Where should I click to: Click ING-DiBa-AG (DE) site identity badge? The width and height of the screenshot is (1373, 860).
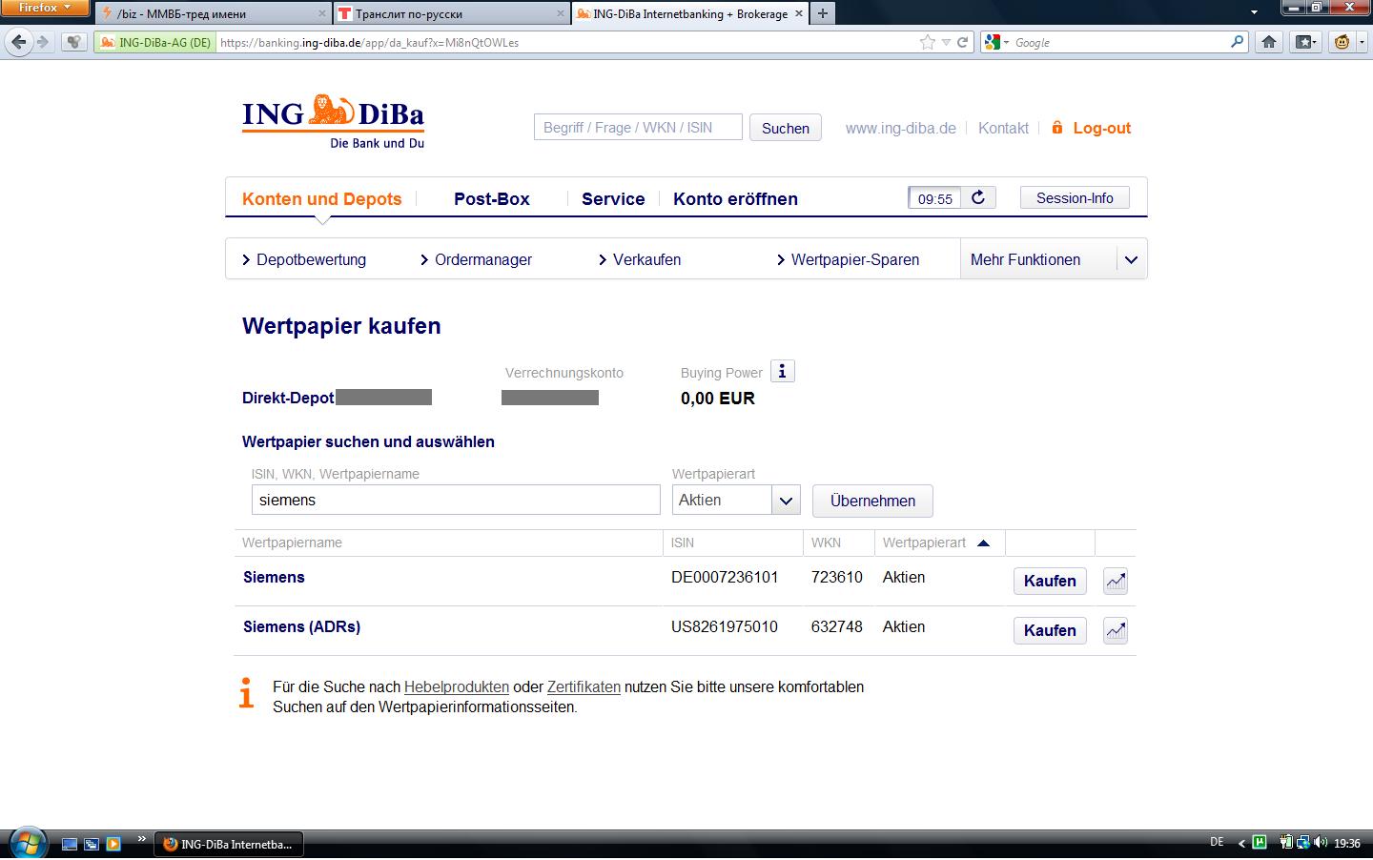coord(155,42)
